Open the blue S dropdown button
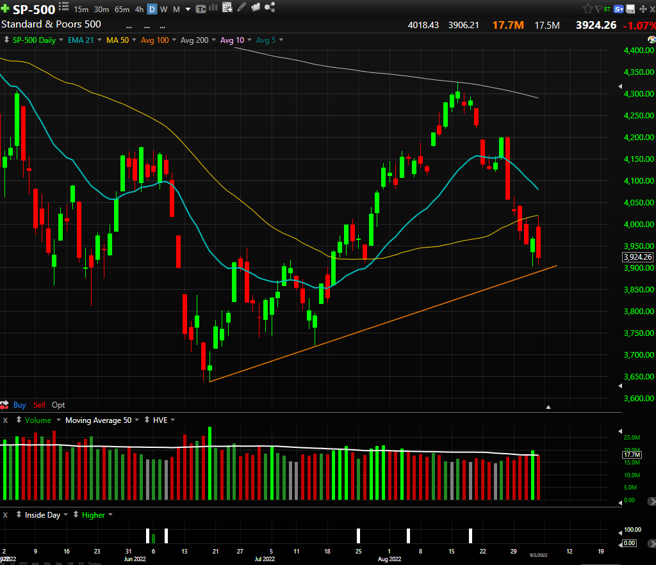This screenshot has width=656, height=565. 619,9
